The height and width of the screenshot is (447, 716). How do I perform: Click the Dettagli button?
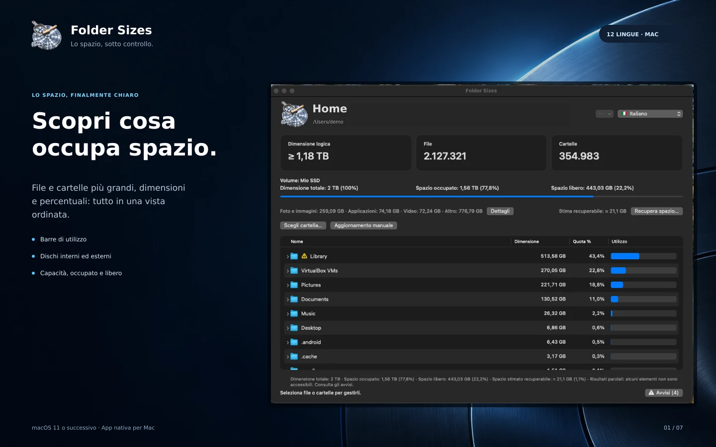click(500, 211)
